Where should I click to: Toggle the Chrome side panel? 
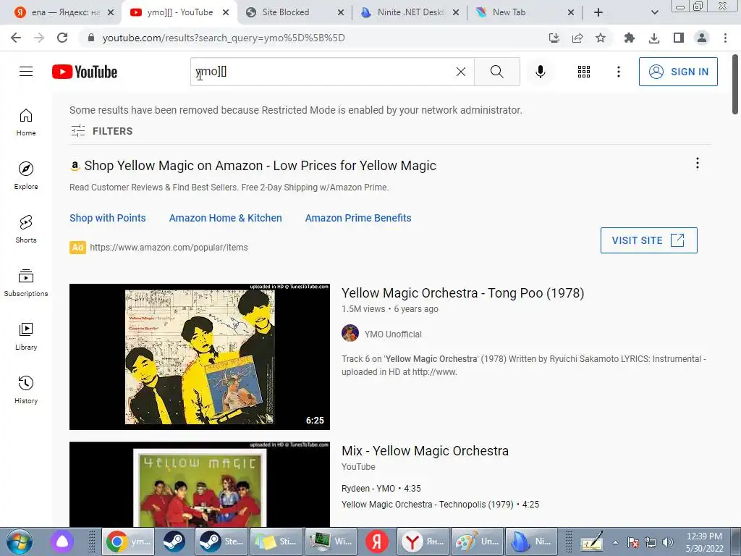[x=679, y=38]
